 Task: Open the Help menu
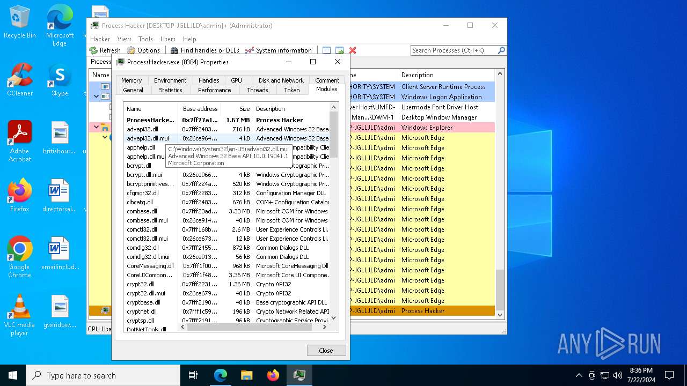click(x=189, y=39)
